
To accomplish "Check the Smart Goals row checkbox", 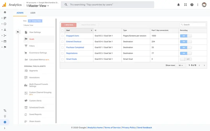I will pos(62,59).
